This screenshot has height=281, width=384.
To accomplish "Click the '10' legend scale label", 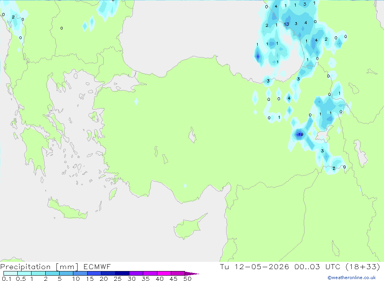I will [x=76, y=279].
